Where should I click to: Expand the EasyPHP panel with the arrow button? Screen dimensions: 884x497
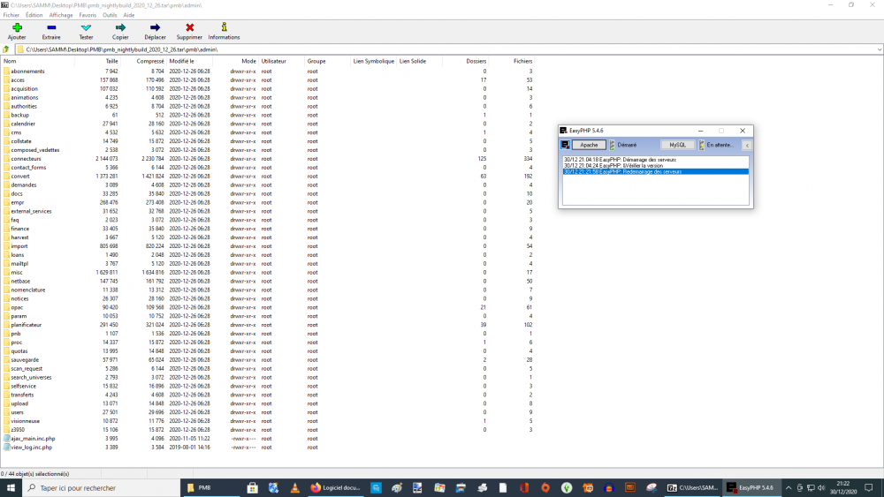[747, 145]
